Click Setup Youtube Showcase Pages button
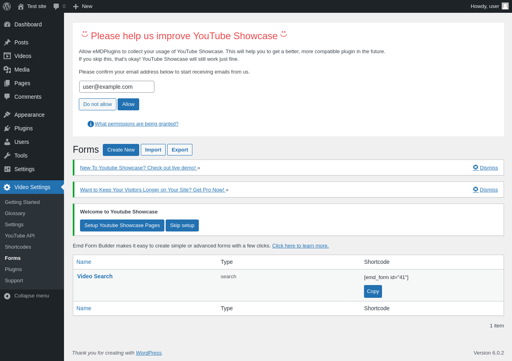 point(122,225)
